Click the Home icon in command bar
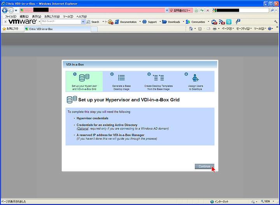 (191, 28)
